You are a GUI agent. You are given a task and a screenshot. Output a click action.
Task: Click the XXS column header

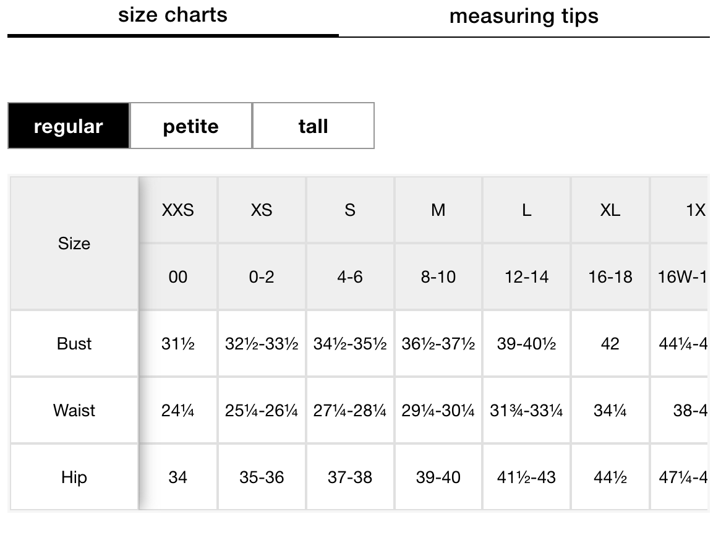[x=177, y=210]
